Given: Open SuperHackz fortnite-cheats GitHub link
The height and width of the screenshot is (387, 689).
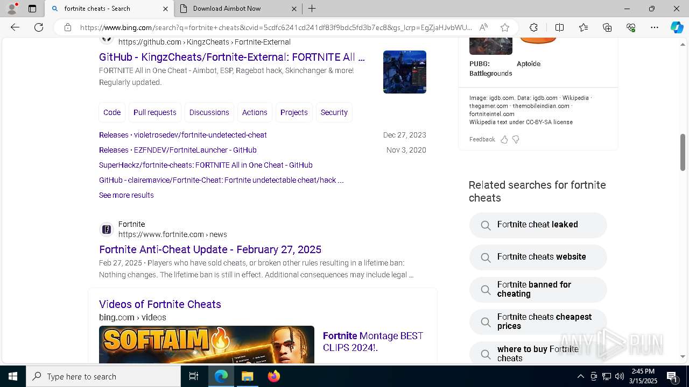Looking at the screenshot, I should point(206,165).
